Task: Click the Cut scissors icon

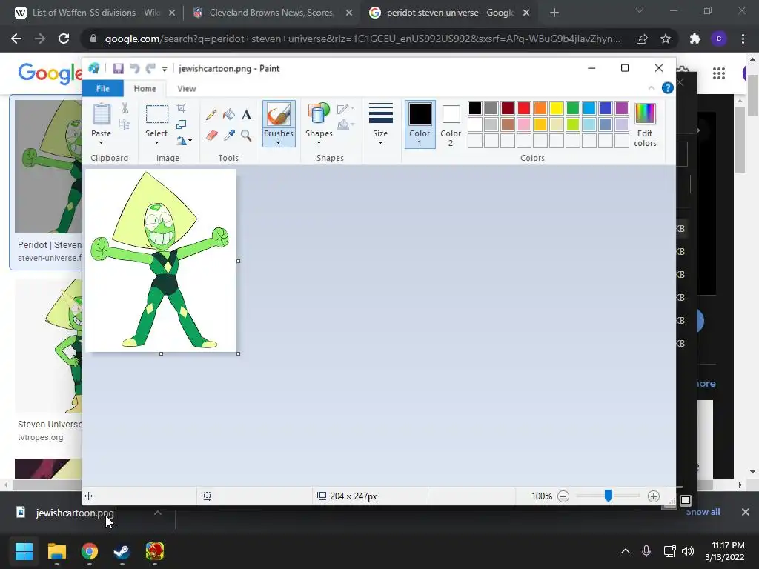Action: pyautogui.click(x=125, y=108)
